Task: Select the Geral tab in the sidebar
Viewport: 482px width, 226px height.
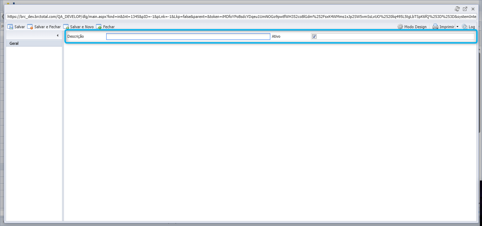Action: click(34, 43)
